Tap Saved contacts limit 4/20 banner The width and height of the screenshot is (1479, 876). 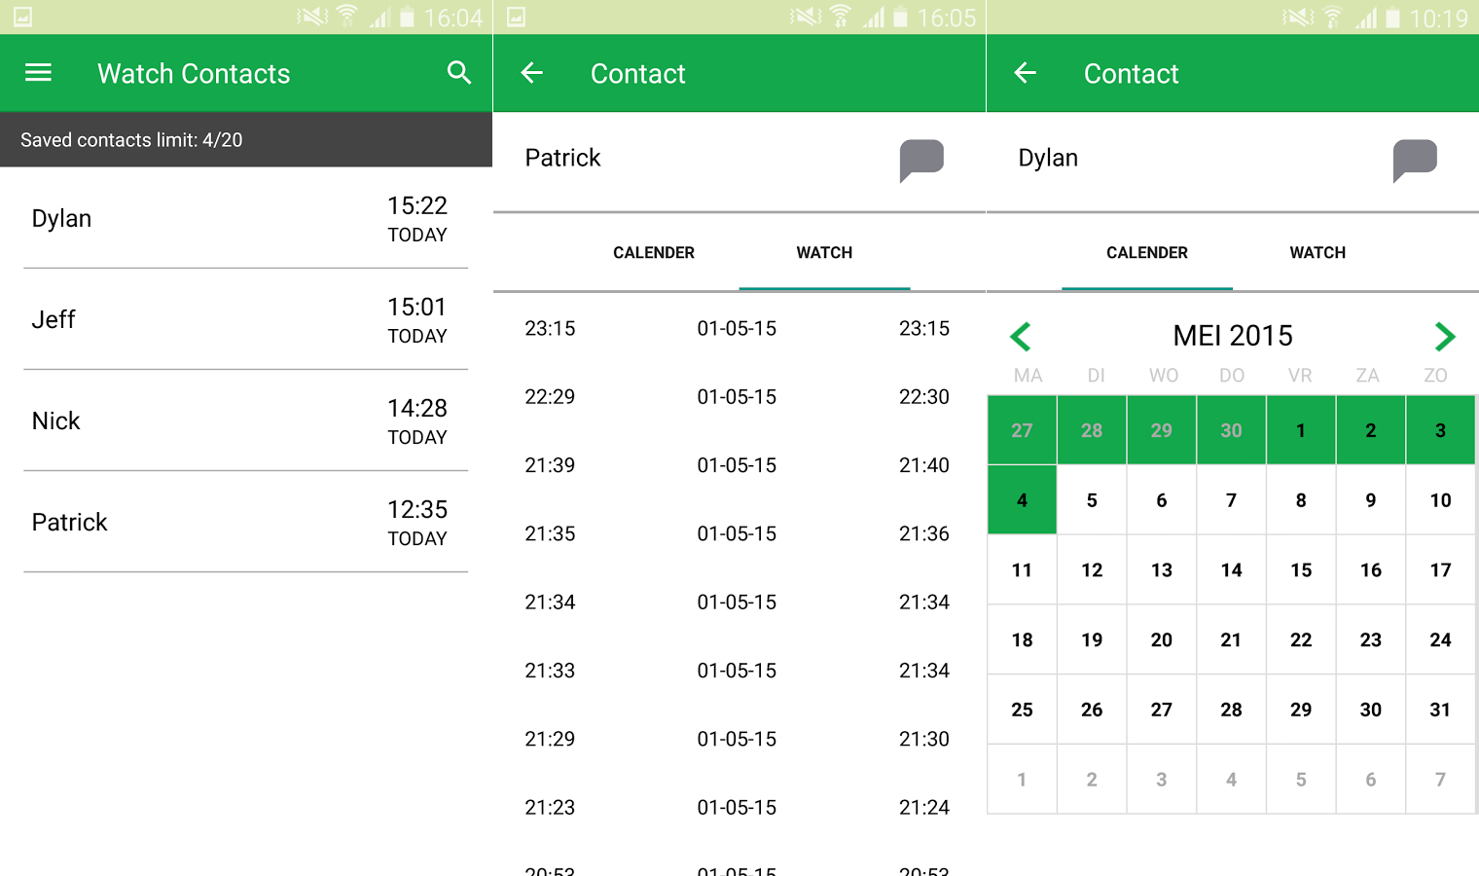pyautogui.click(x=246, y=140)
